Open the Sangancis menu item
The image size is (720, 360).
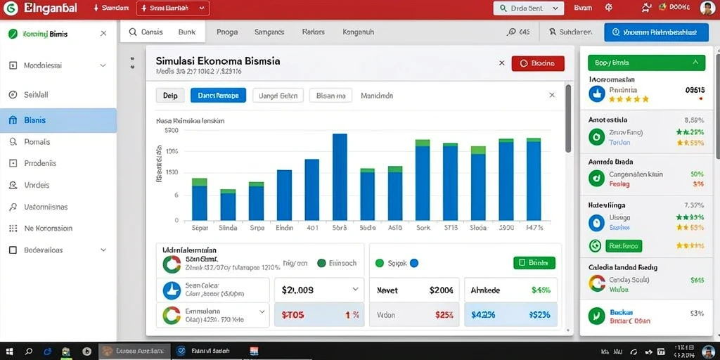pyautogui.click(x=269, y=32)
